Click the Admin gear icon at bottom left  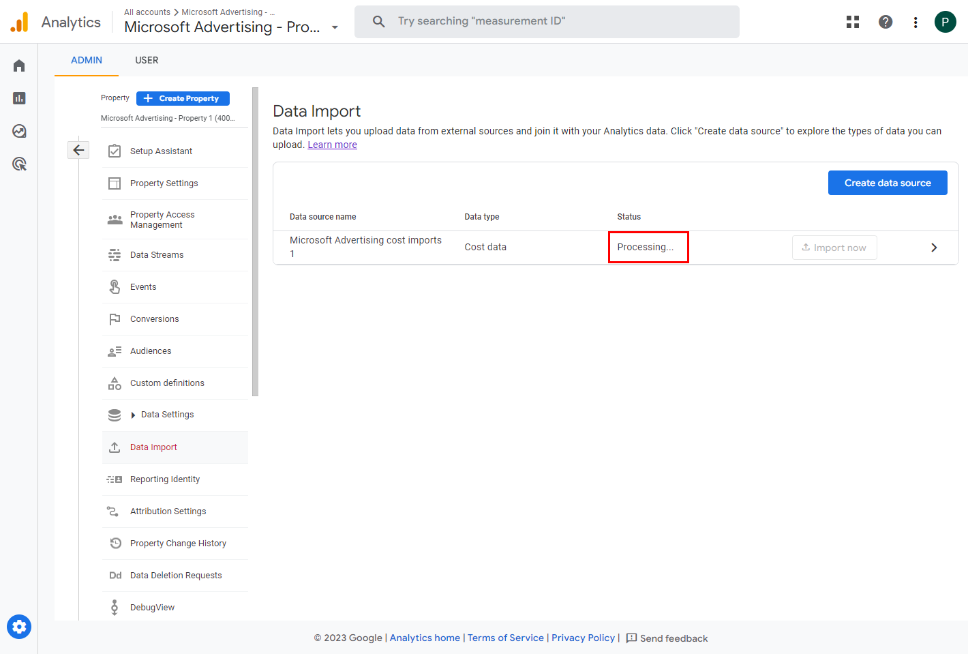tap(19, 626)
